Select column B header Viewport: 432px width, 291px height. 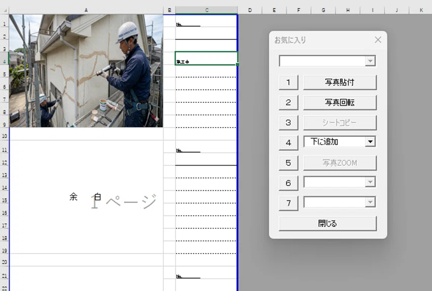pos(169,10)
